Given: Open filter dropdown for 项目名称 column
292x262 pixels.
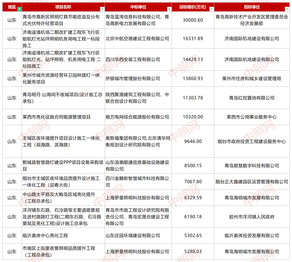Looking at the screenshot, I should click(x=102, y=9).
